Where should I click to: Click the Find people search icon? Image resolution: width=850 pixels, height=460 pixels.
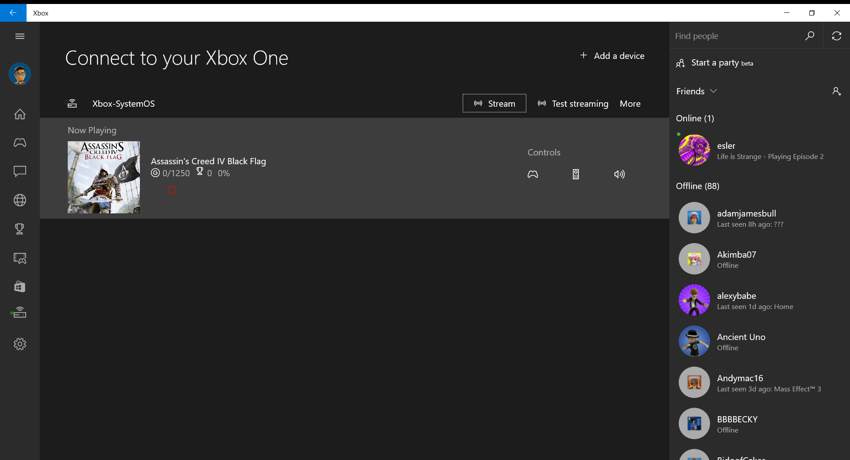point(810,36)
